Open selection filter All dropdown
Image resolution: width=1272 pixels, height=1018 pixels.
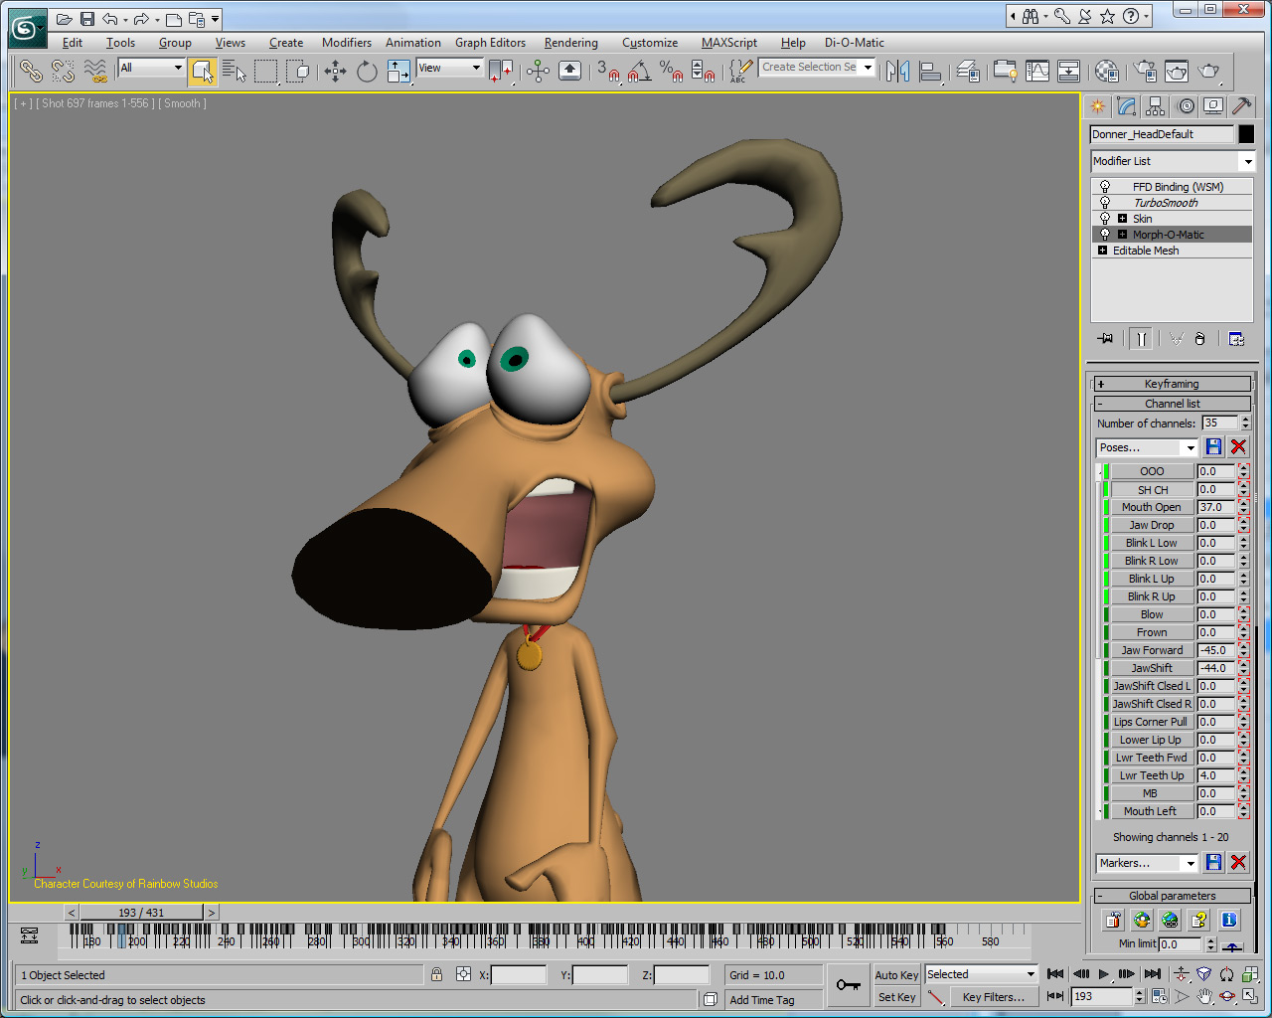151,68
